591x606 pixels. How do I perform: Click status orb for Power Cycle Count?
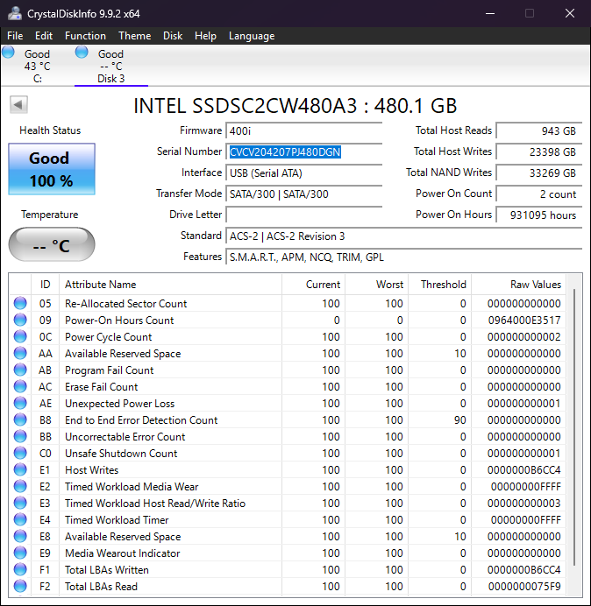click(20, 336)
